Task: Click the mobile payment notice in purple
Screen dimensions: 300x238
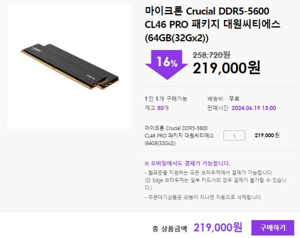Action: [187, 163]
